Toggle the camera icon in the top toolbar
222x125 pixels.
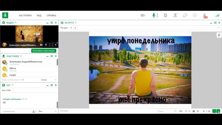click(x=143, y=15)
